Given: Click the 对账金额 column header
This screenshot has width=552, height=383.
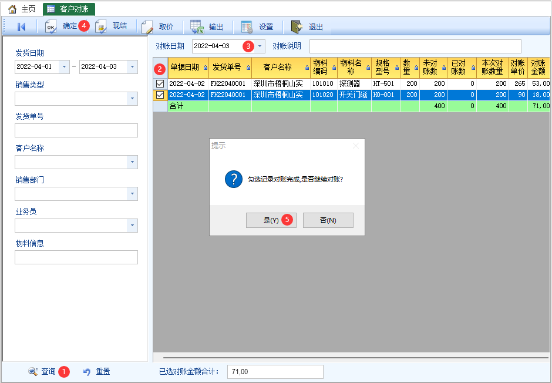Looking at the screenshot, I should pyautogui.click(x=538, y=68).
